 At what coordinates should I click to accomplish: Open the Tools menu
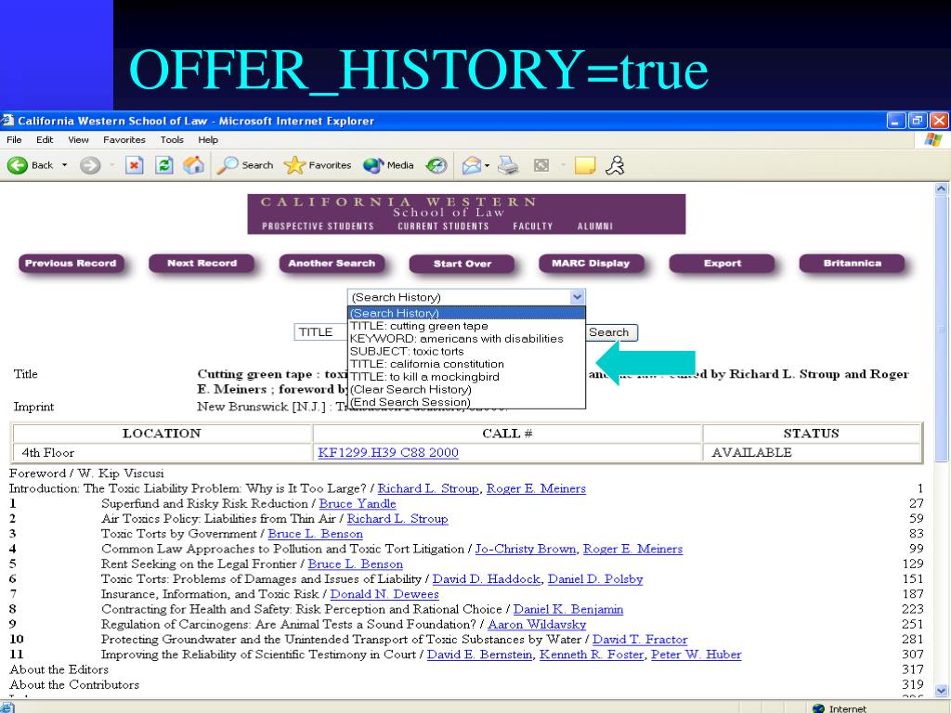pos(172,139)
